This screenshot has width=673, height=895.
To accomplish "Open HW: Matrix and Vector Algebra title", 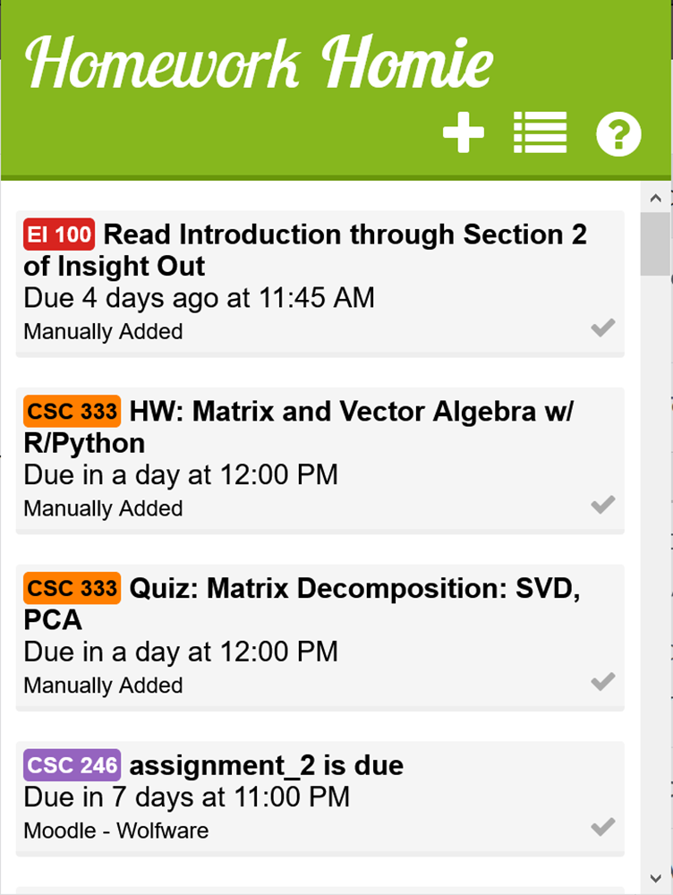I will click(x=298, y=427).
